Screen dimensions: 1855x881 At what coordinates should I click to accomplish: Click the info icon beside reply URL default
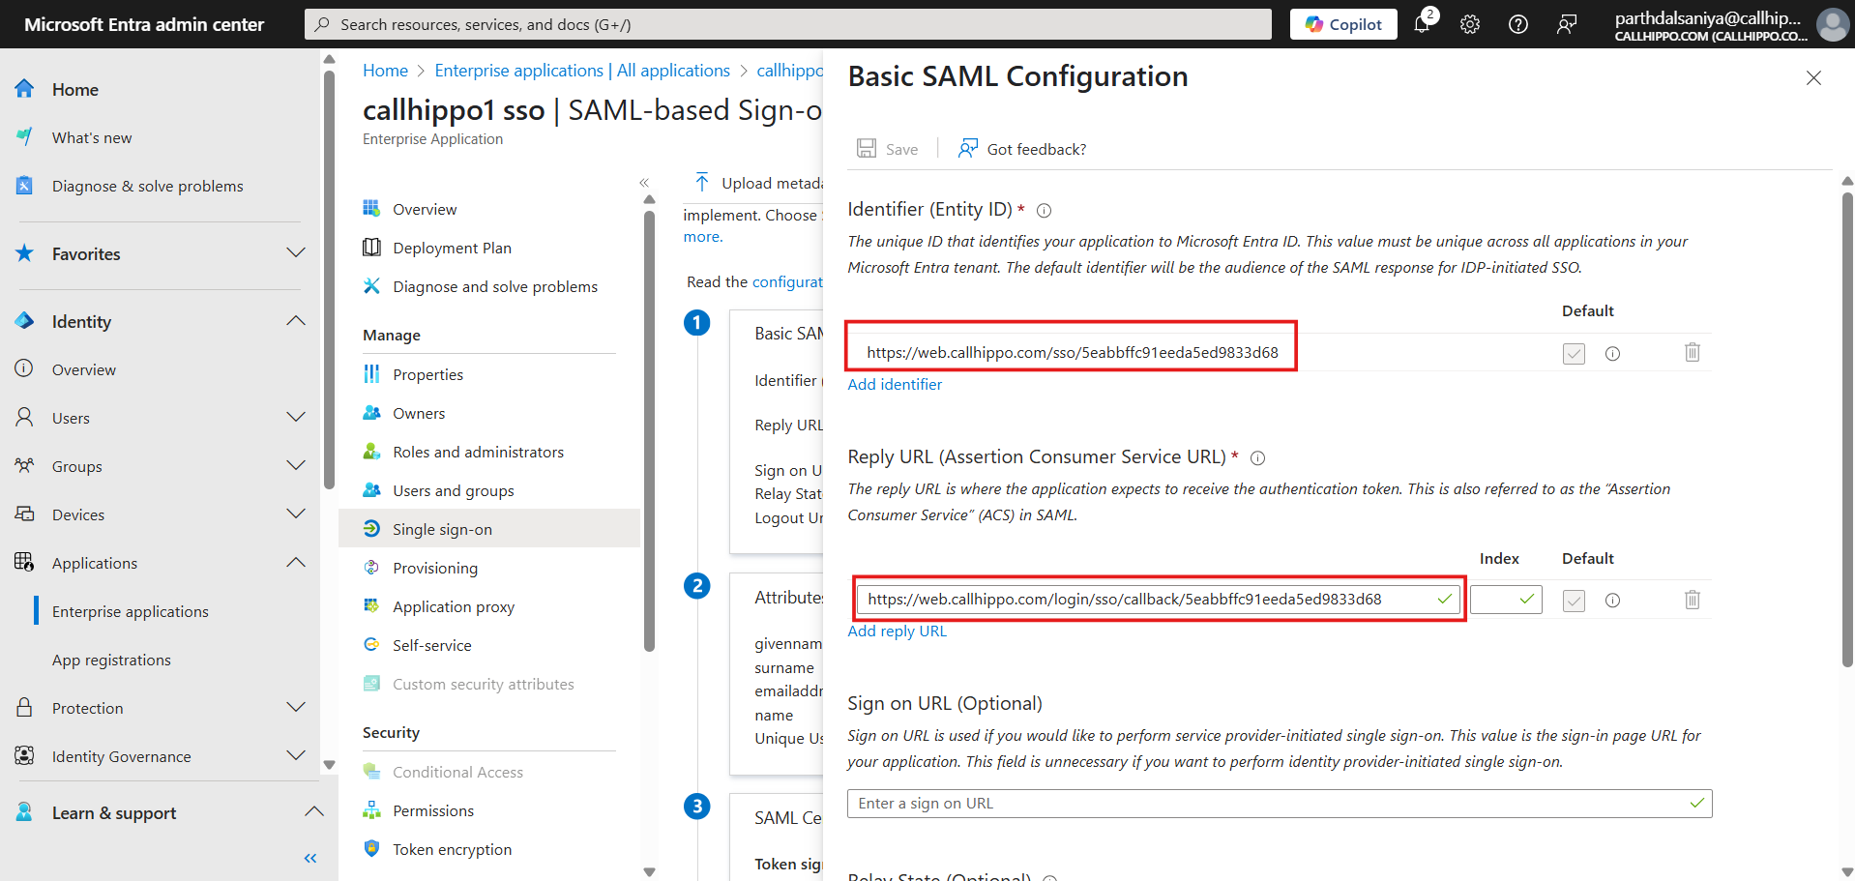[x=1612, y=601]
